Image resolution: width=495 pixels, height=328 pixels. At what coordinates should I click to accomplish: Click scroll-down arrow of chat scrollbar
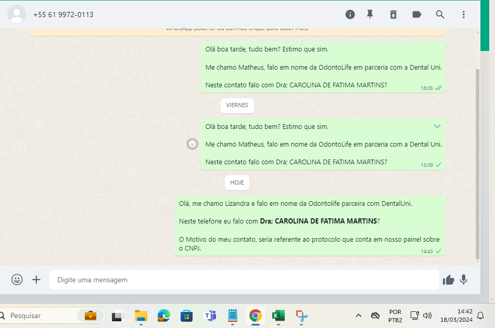pos(477,262)
